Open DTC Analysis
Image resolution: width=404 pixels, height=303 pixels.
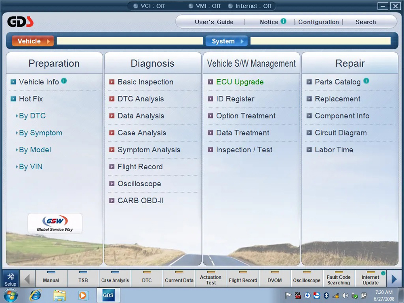[x=141, y=99]
